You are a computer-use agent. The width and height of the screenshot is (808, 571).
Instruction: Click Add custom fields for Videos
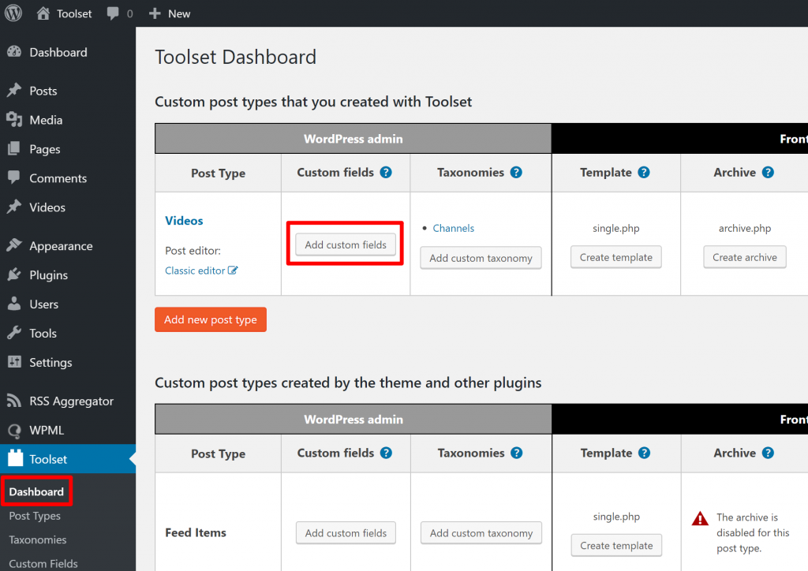[x=346, y=244]
